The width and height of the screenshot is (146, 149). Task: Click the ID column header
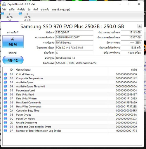click(x=11, y=70)
